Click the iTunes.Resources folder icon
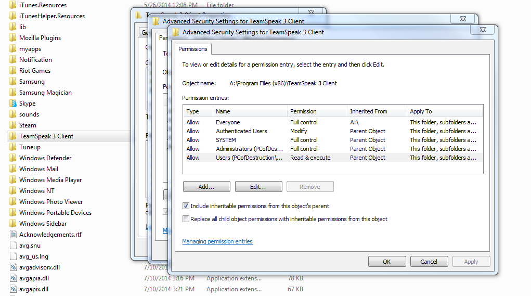Viewport: 531px width, 296px height. click(13, 5)
